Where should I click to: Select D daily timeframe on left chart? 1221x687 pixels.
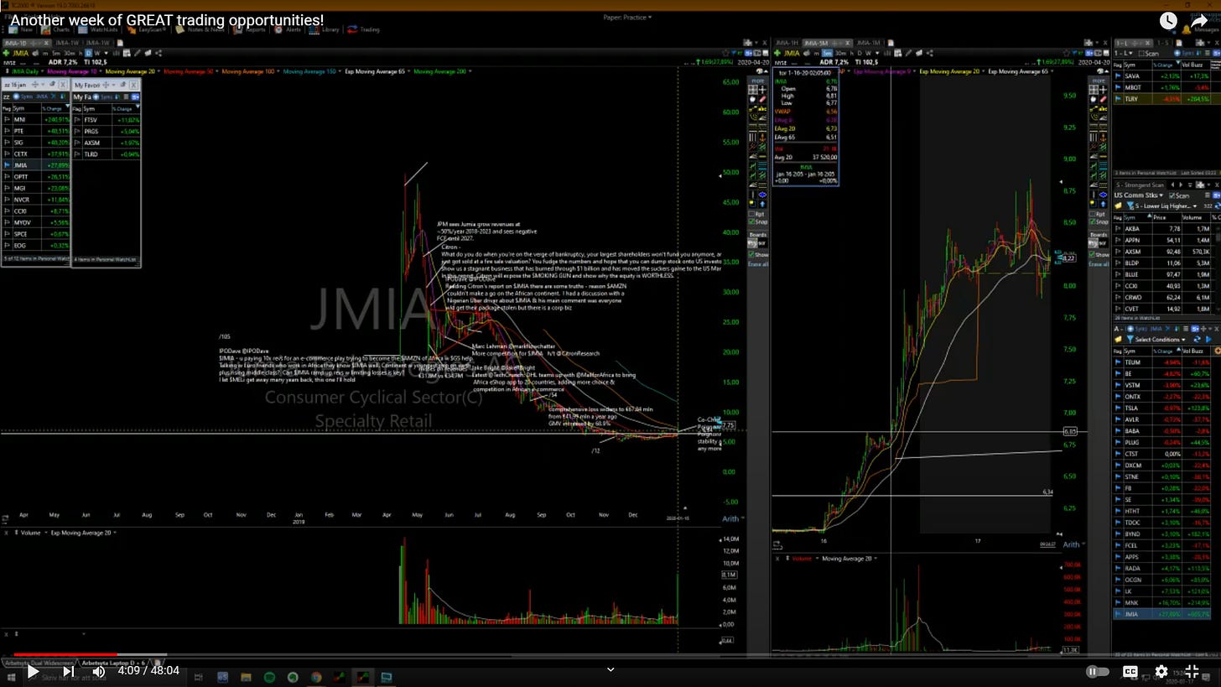tap(89, 53)
